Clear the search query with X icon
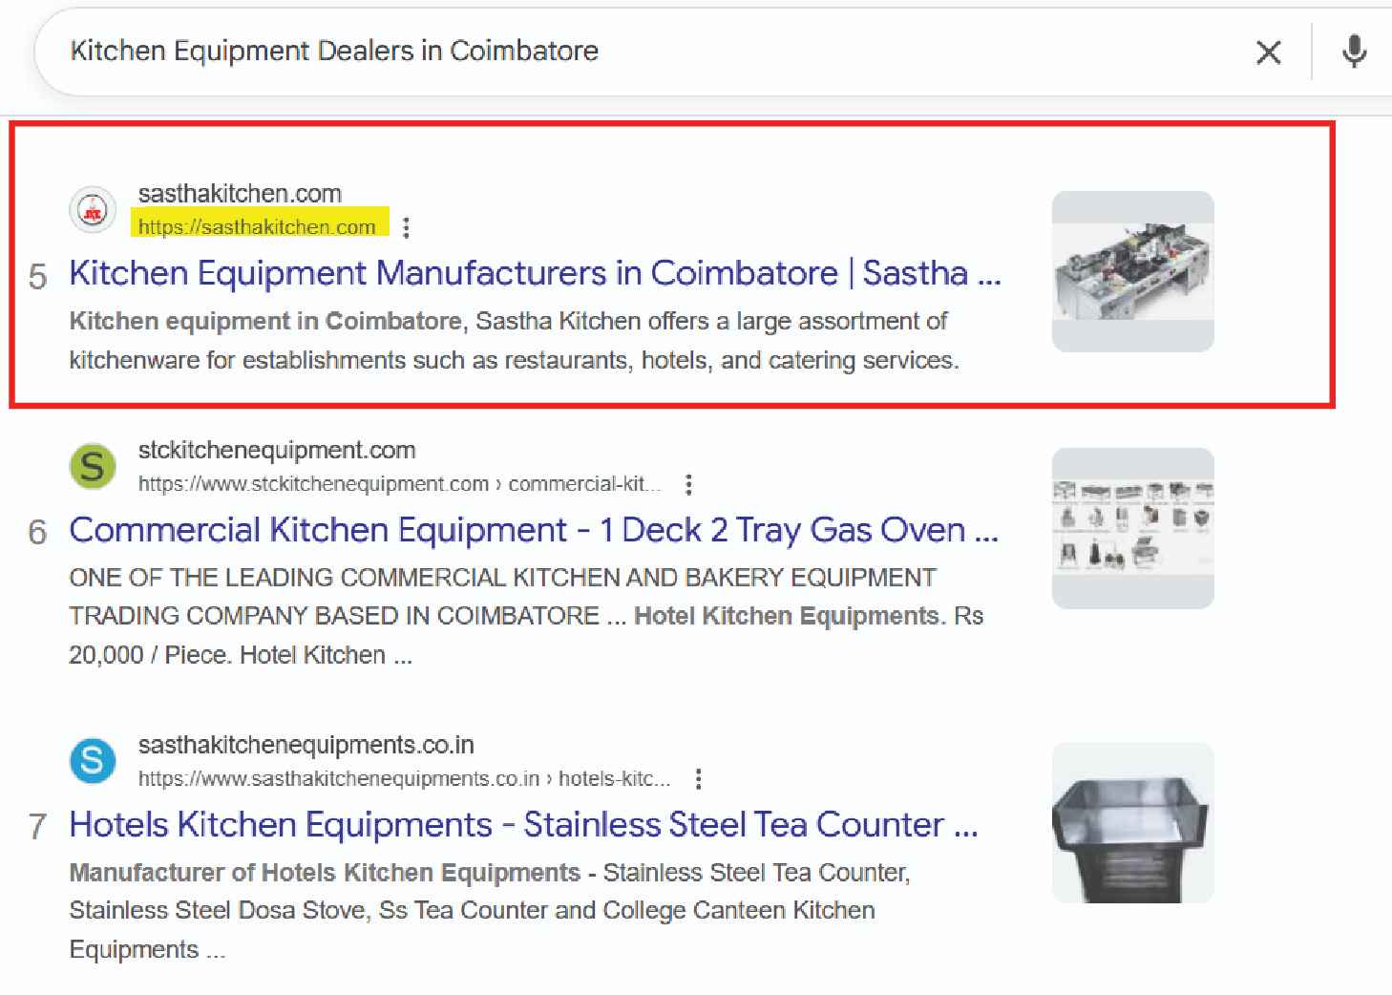The image size is (1392, 995). click(x=1268, y=53)
